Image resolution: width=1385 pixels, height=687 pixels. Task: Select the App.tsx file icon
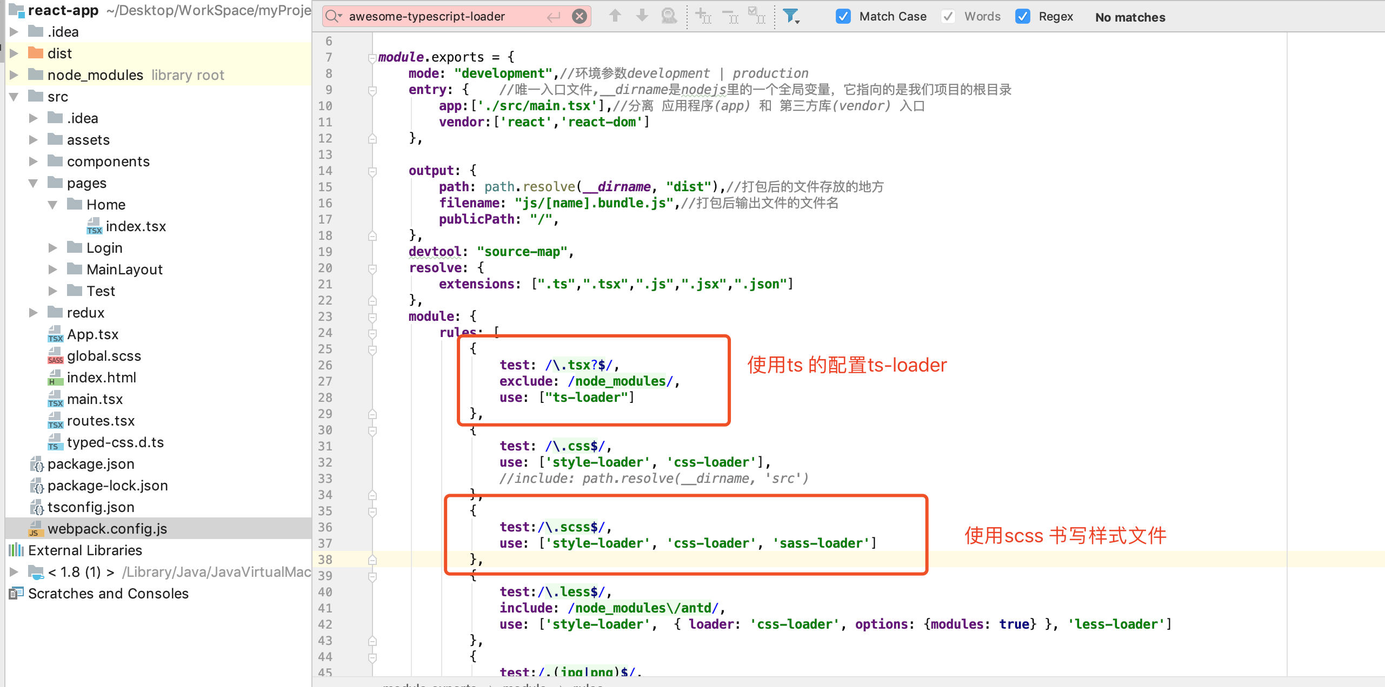point(55,334)
